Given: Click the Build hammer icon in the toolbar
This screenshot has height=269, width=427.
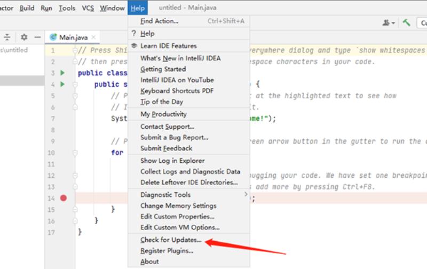Looking at the screenshot, I should [406, 22].
